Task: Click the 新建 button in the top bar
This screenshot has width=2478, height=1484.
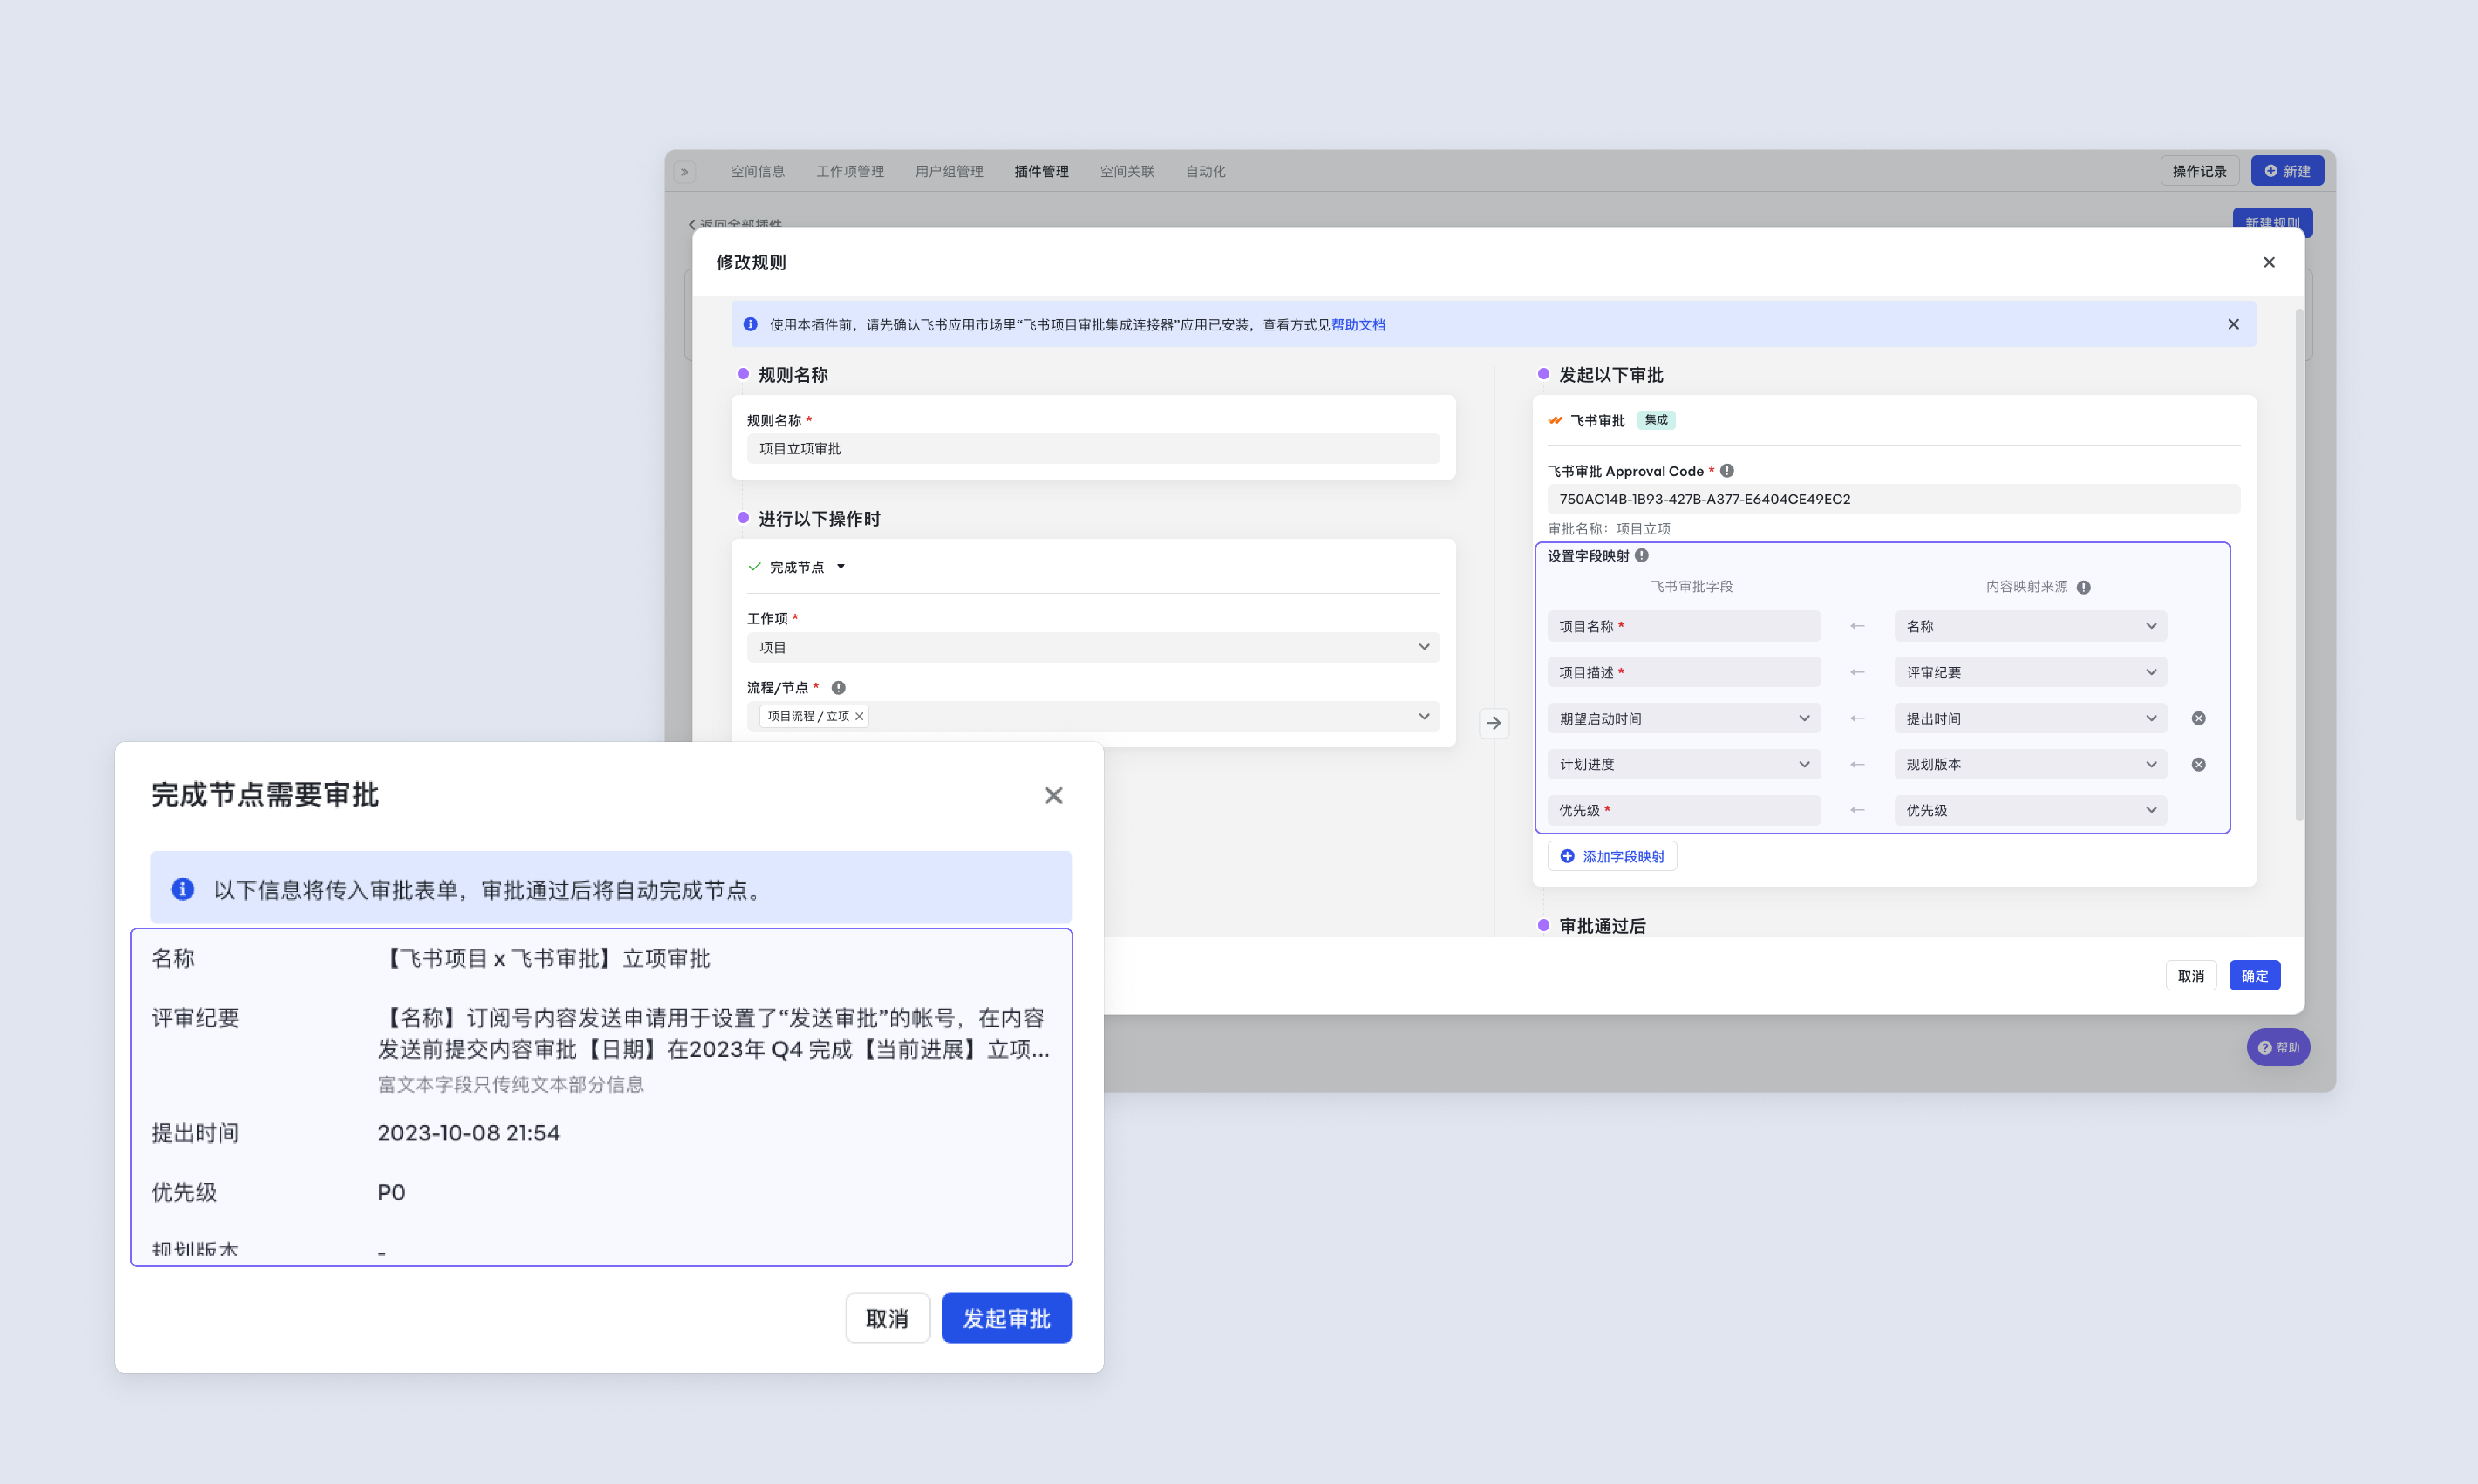Action: tap(2287, 171)
